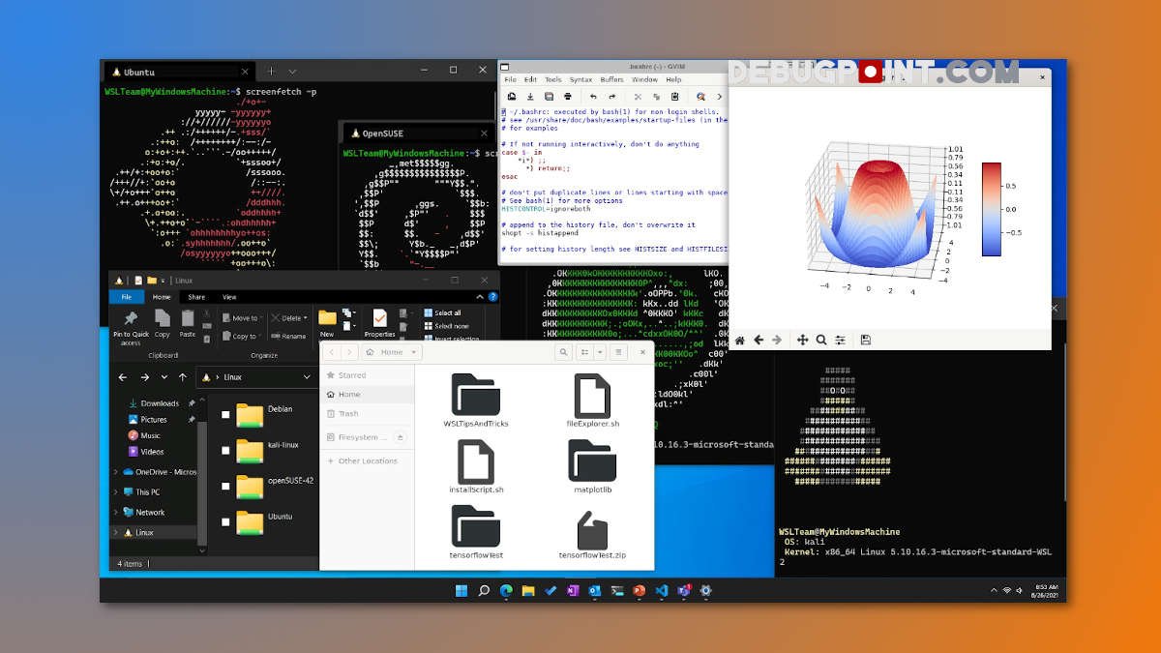Click the Paste icon in Explorer ribbon
Screen dimensions: 1161x653
(x=187, y=322)
